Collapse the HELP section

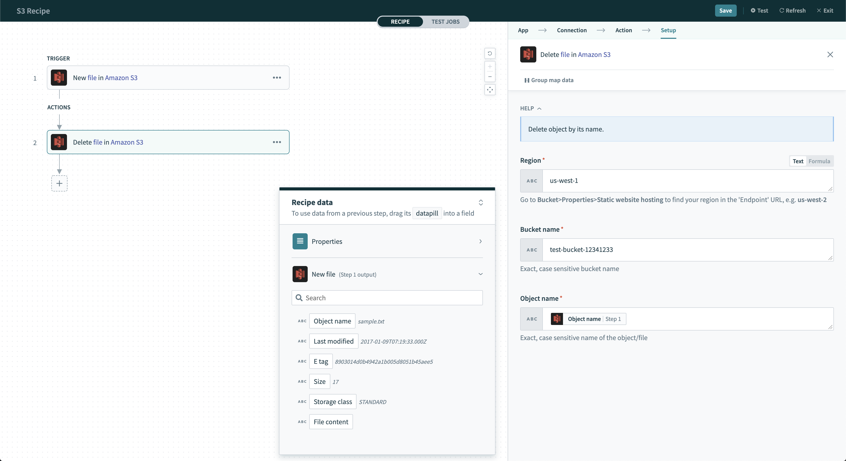(x=531, y=108)
